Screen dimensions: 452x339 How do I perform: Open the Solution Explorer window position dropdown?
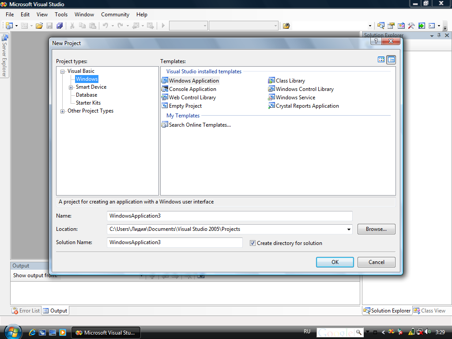point(432,36)
